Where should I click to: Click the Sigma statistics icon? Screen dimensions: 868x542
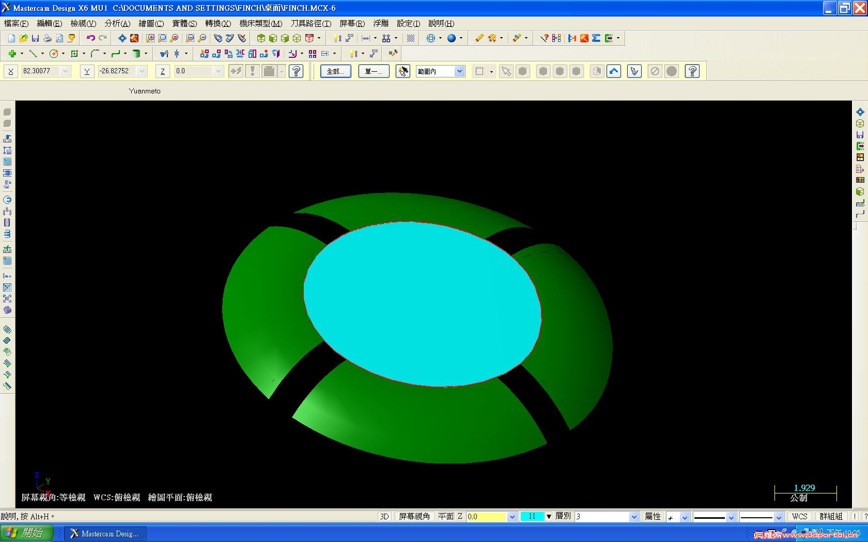coord(596,38)
